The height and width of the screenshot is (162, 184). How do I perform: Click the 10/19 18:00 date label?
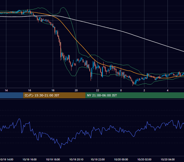pos(53,159)
